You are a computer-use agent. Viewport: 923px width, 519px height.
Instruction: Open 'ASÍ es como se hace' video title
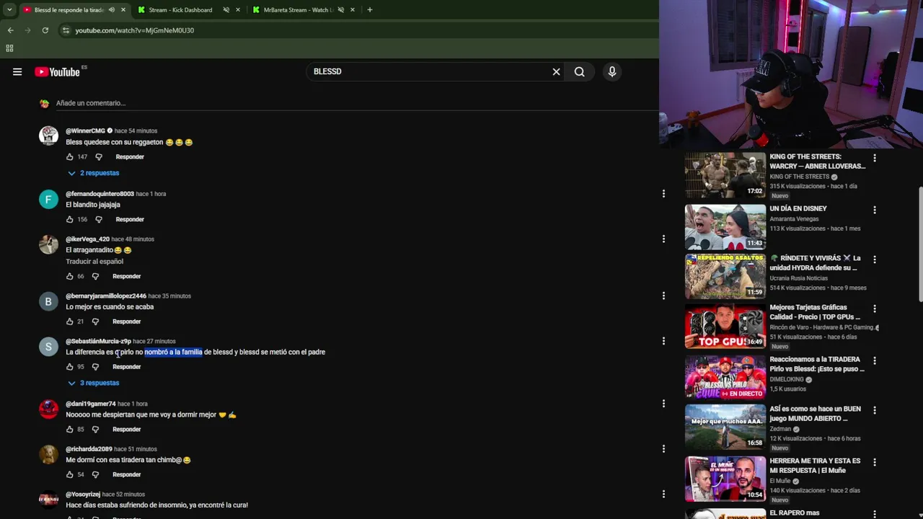pos(815,413)
